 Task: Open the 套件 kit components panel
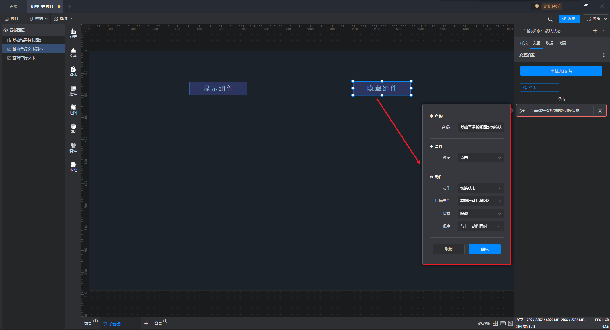pos(73,148)
